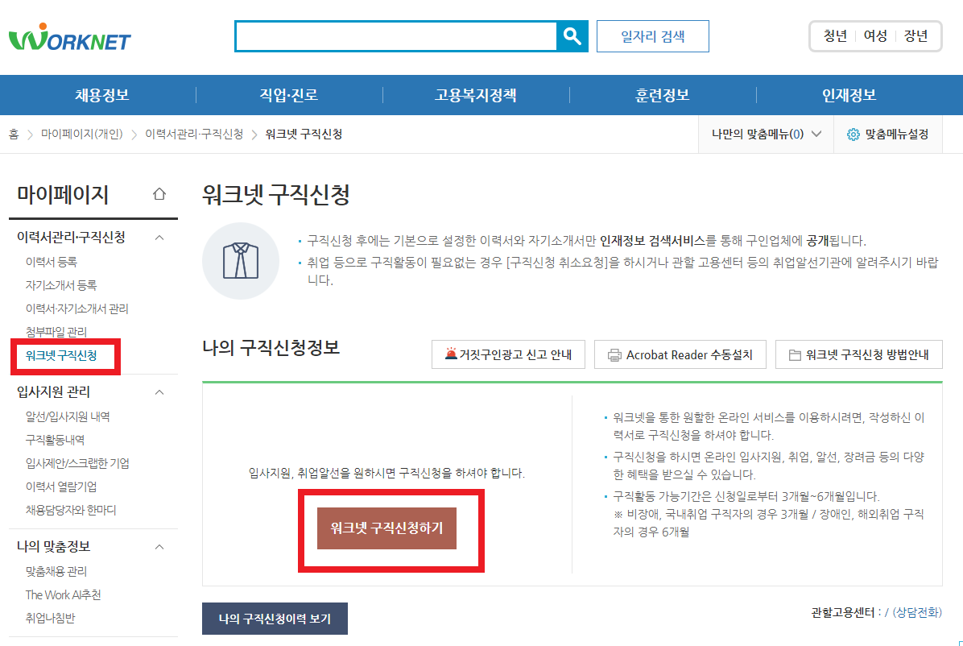Collapse the 나의 맞춤정보 sidebar section
Image resolution: width=963 pixels, height=646 pixels.
pyautogui.click(x=159, y=547)
